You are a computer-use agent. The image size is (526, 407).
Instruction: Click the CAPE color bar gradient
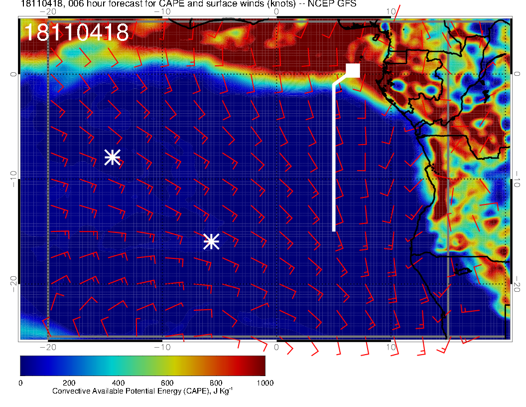[x=142, y=366]
